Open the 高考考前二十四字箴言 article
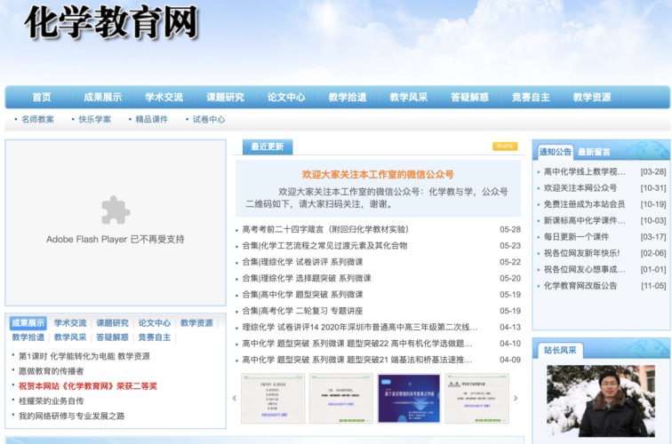This screenshot has width=672, height=444. [x=325, y=229]
